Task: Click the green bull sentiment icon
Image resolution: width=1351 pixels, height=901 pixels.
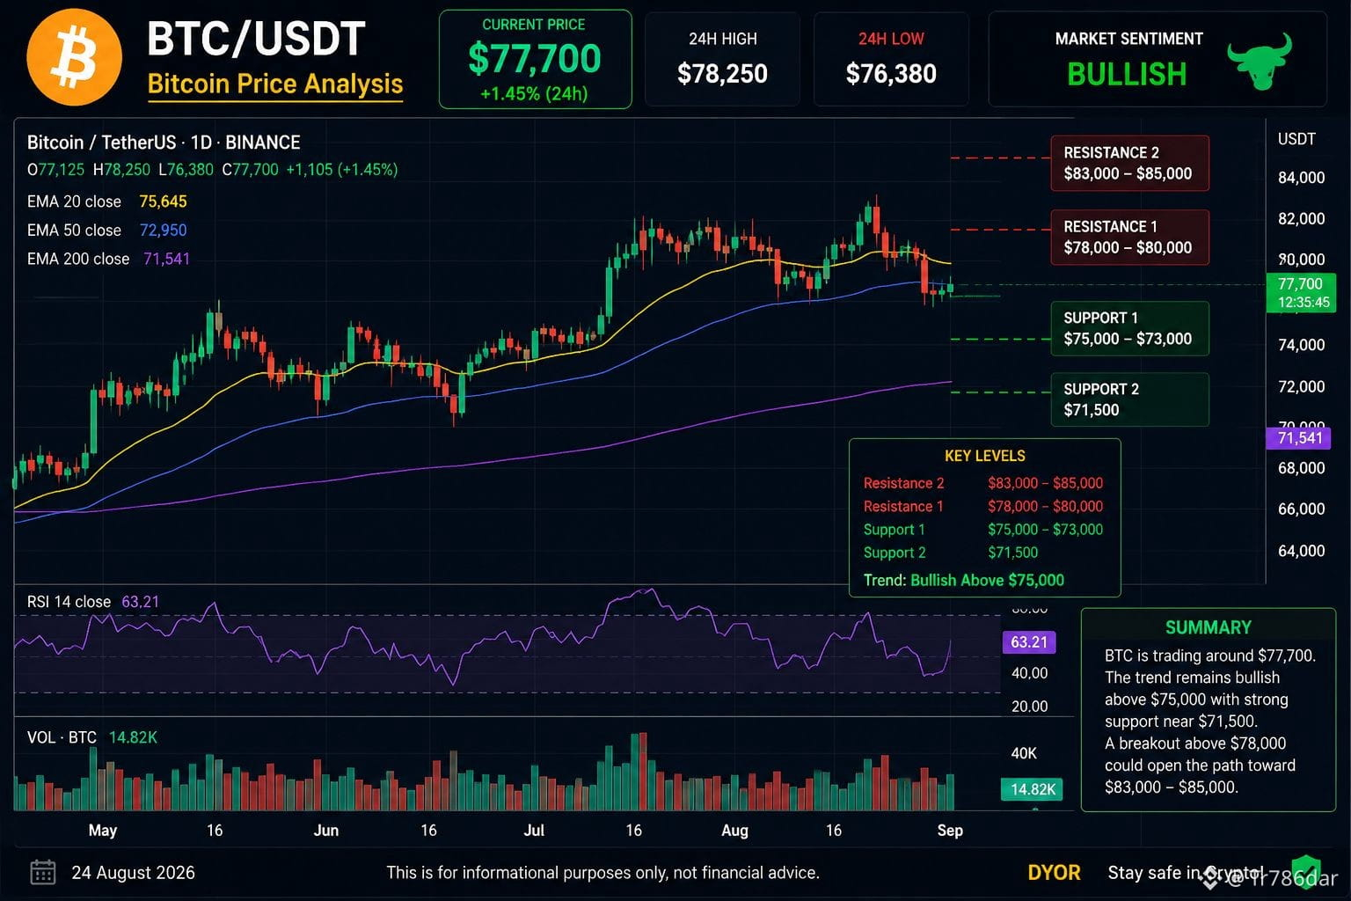Action: click(1260, 61)
